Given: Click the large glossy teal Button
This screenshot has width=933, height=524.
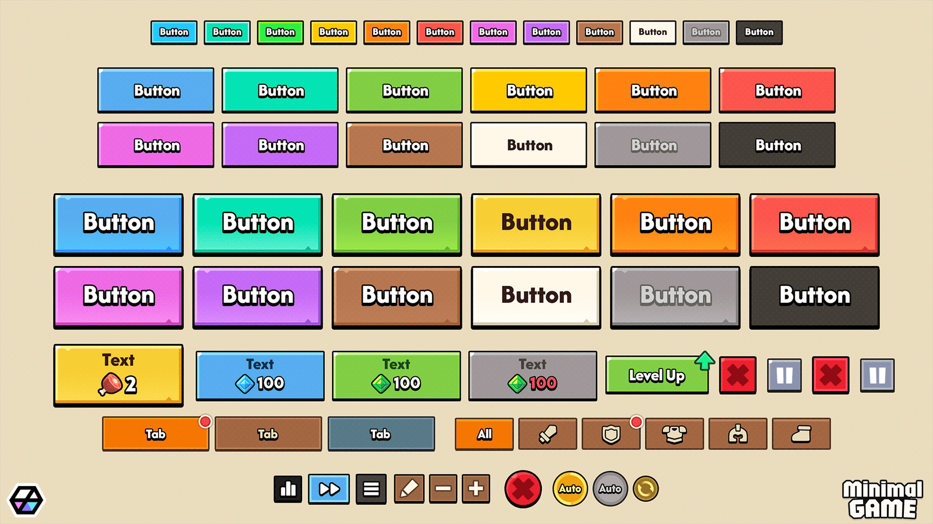Looking at the screenshot, I should click(x=258, y=225).
